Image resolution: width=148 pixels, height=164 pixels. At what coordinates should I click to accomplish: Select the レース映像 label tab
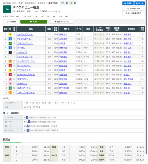coord(11,22)
